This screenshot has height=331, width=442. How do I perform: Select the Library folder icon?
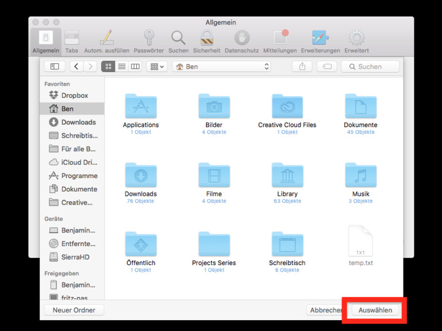[x=288, y=175]
